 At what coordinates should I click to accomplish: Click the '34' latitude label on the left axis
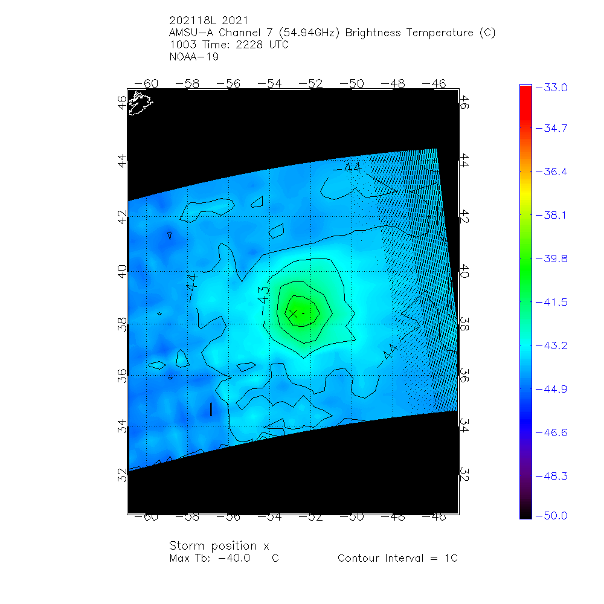click(x=122, y=426)
